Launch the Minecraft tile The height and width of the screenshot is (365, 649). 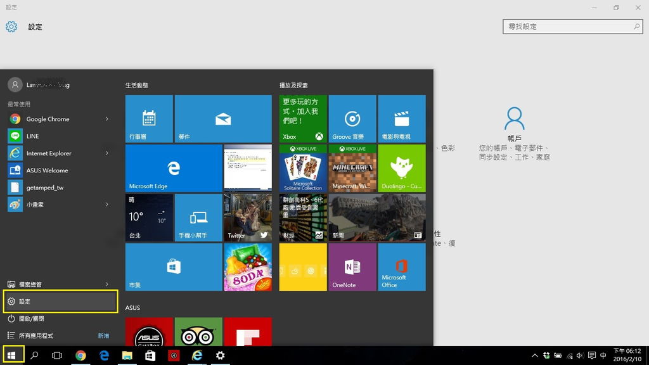tap(352, 168)
